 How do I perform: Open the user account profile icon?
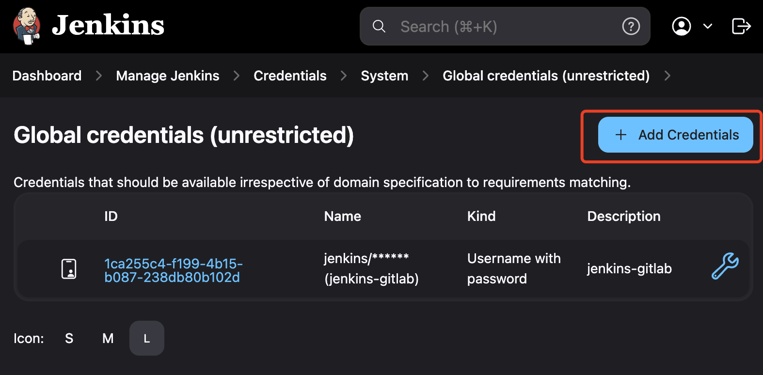pos(681,26)
